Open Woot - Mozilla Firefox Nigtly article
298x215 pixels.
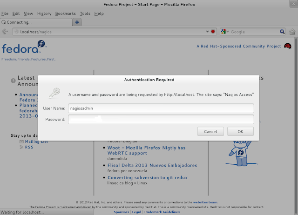click(146, 150)
